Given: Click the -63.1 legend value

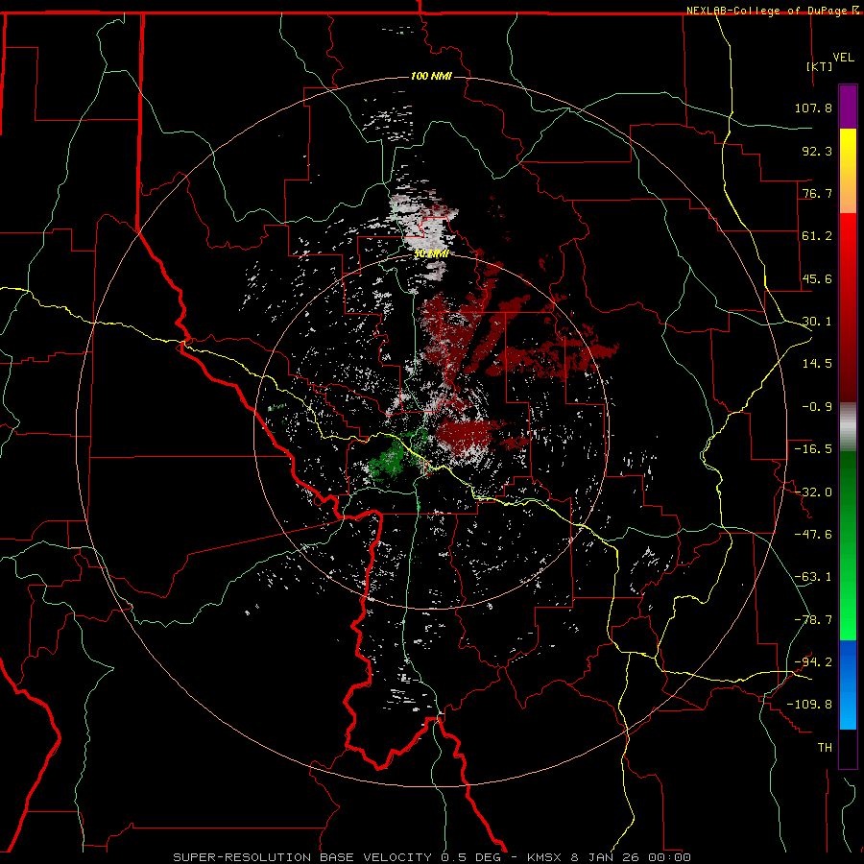Looking at the screenshot, I should (813, 577).
